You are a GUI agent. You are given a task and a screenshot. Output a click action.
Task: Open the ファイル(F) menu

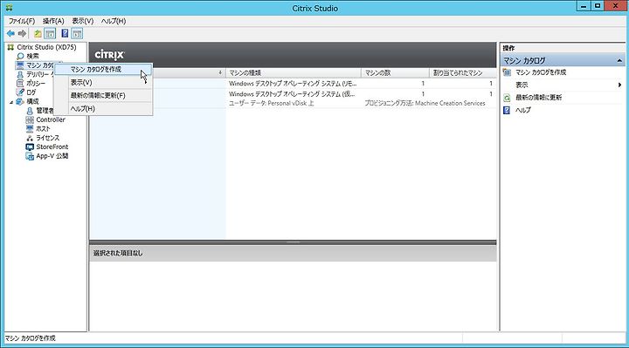22,21
